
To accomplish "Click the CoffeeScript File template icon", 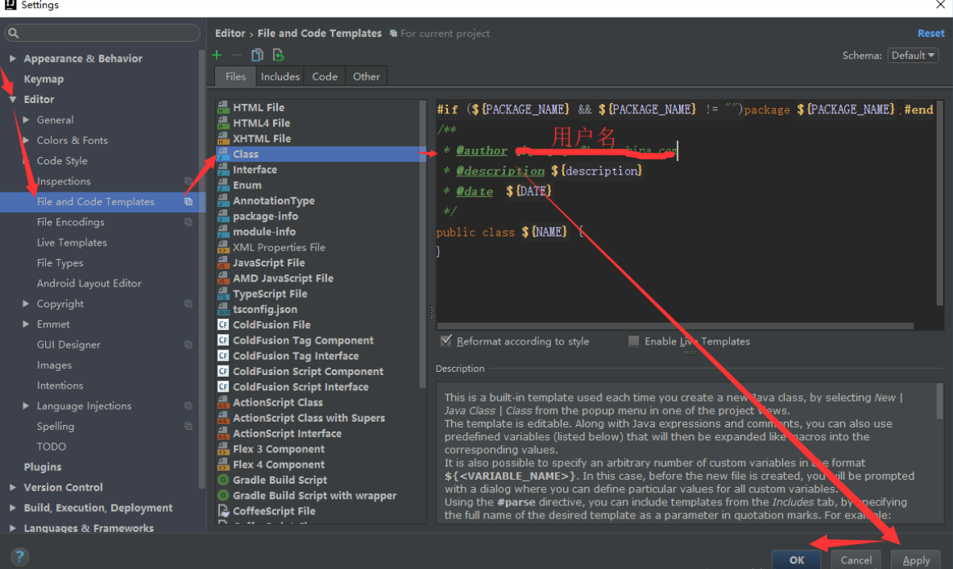I will [x=223, y=511].
